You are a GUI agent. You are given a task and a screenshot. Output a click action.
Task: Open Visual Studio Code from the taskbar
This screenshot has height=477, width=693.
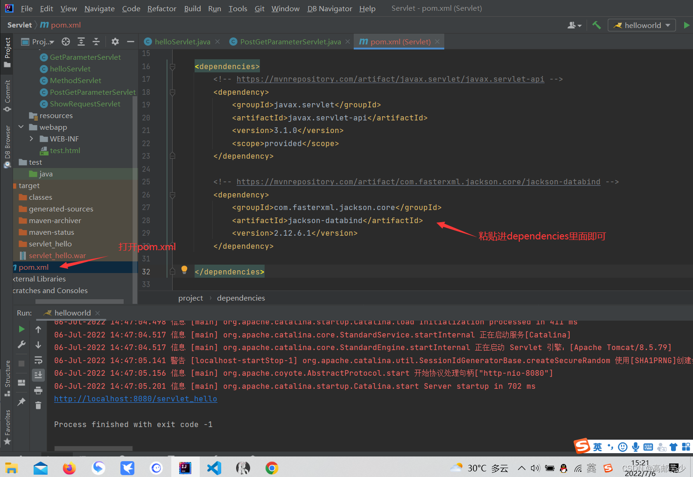(214, 468)
